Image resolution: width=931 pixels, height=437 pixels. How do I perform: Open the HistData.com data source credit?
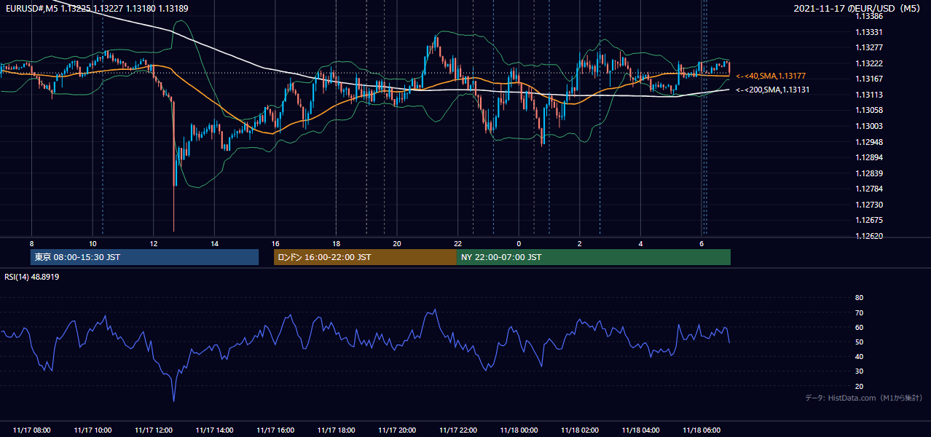863,398
